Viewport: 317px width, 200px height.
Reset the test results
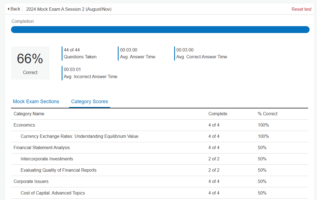[x=301, y=9]
